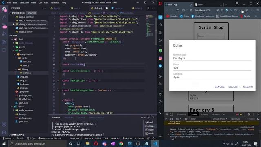This screenshot has height=147, width=261.
Task: Open the console Default levels dropdown
Action: (220, 119)
